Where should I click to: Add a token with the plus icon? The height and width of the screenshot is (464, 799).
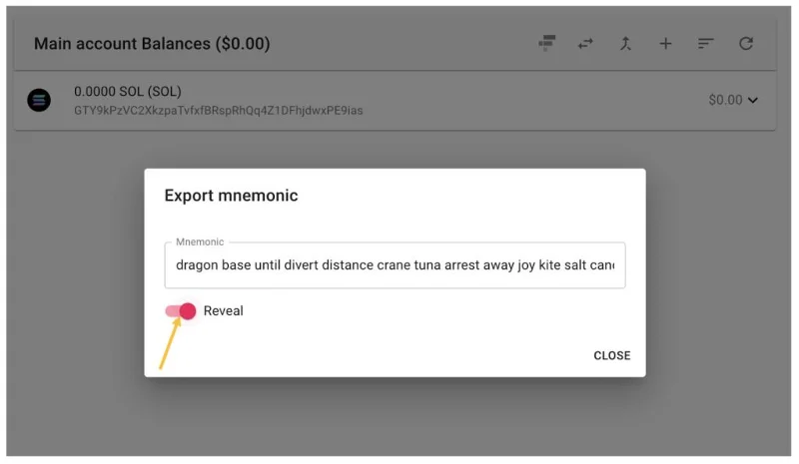point(665,43)
